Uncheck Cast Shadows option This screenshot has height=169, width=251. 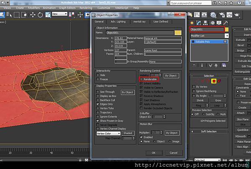tap(141, 100)
